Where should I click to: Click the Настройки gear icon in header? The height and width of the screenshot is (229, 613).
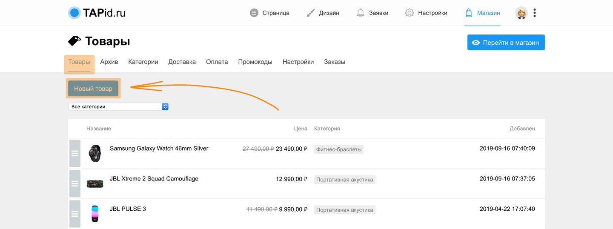410,13
